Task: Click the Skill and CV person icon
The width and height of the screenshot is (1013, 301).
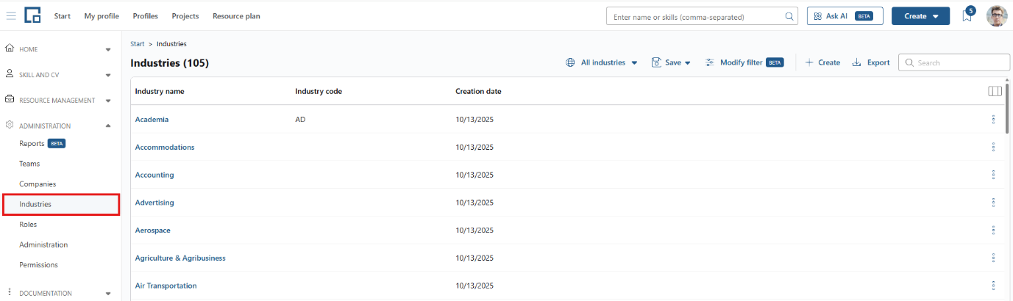Action: tap(10, 74)
